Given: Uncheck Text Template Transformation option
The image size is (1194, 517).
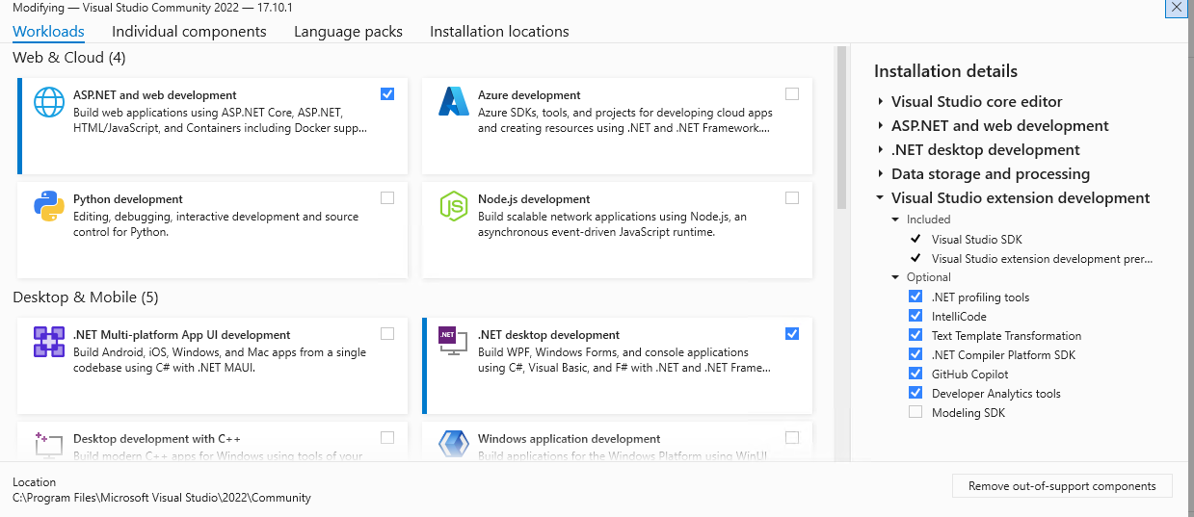Looking at the screenshot, I should click(x=915, y=335).
